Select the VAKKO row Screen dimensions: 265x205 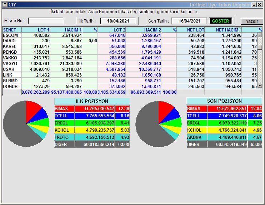(130, 58)
